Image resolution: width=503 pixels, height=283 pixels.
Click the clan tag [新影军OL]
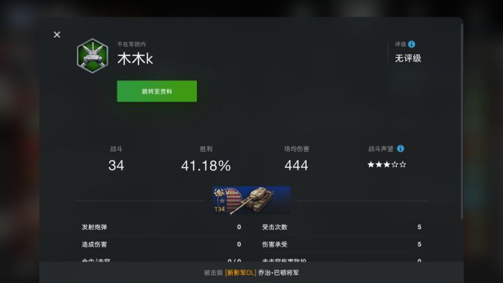(240, 273)
